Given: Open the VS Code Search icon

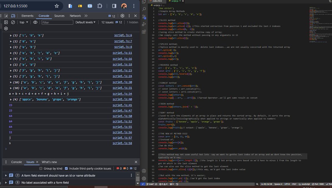Looking at the screenshot, I should coord(144,9).
